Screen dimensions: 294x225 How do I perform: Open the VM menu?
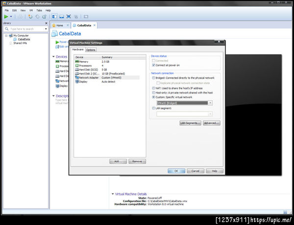[x=31, y=10]
